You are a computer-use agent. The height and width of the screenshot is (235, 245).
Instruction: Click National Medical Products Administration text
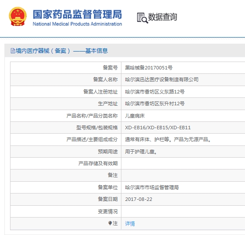(77, 24)
